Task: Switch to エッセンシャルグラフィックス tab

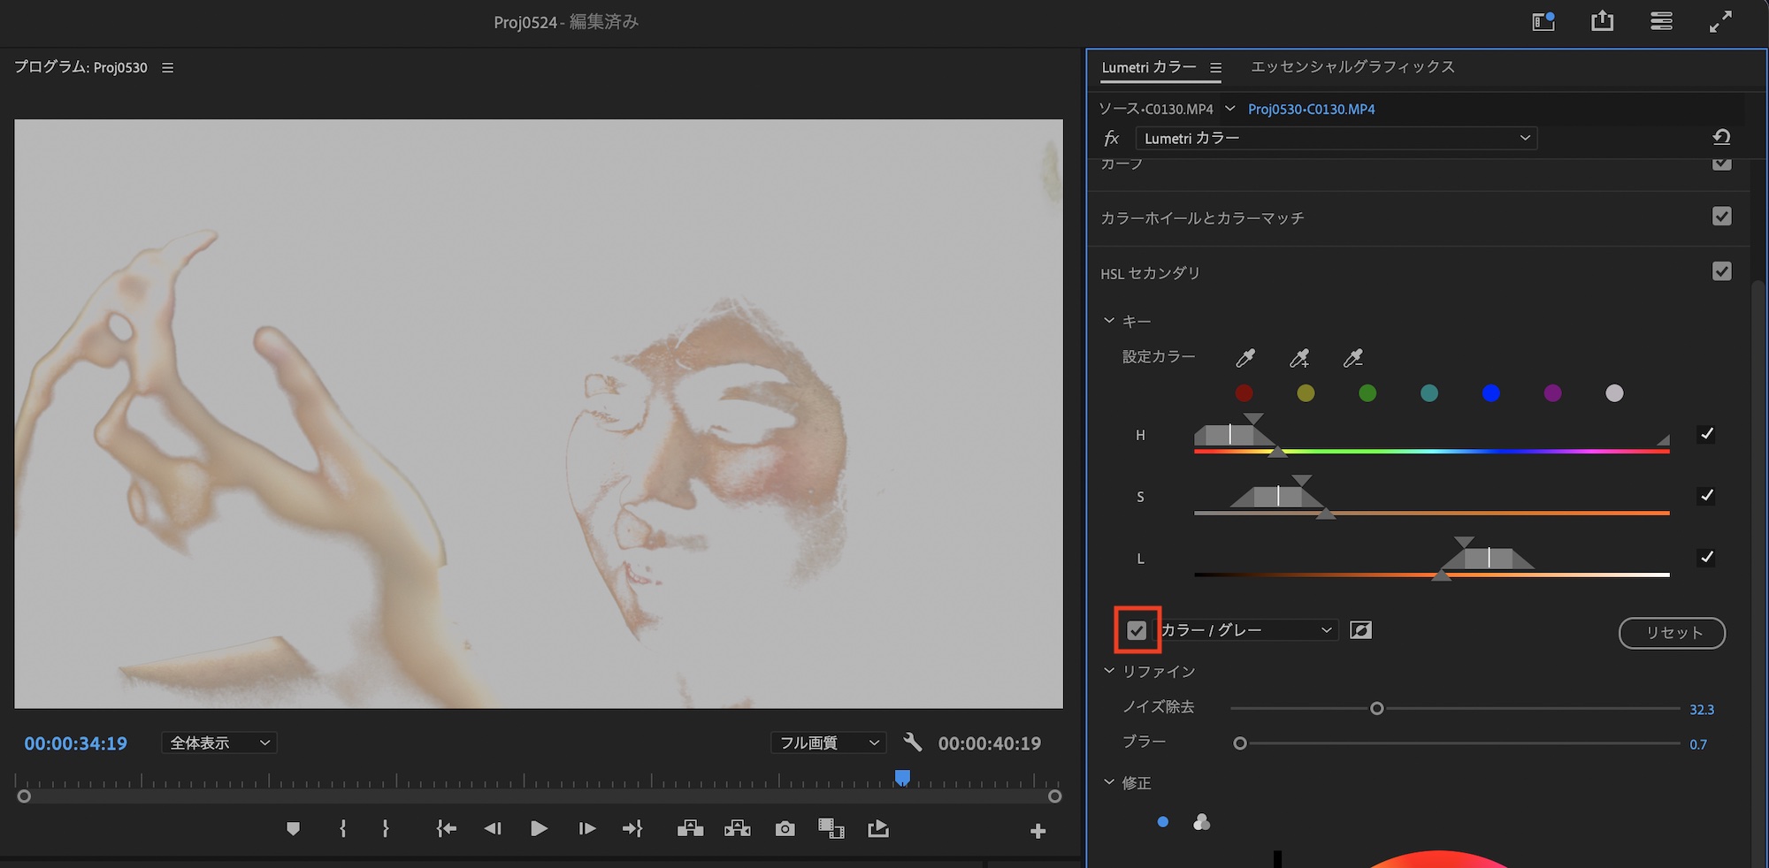Action: tap(1352, 67)
